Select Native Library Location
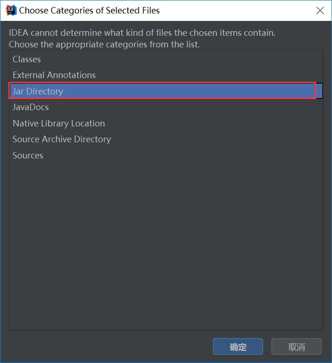 [166, 123]
